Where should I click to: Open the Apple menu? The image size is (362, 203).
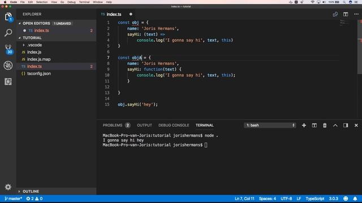5,2
